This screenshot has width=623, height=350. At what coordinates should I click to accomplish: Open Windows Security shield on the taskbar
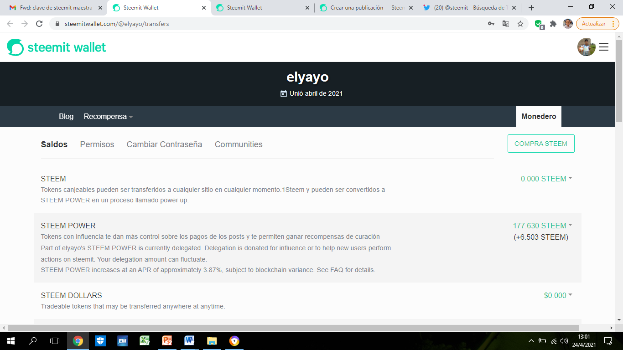[x=100, y=341]
